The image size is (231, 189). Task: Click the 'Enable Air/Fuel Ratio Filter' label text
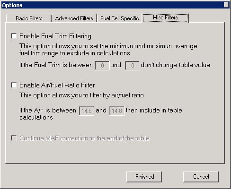coord(57,85)
